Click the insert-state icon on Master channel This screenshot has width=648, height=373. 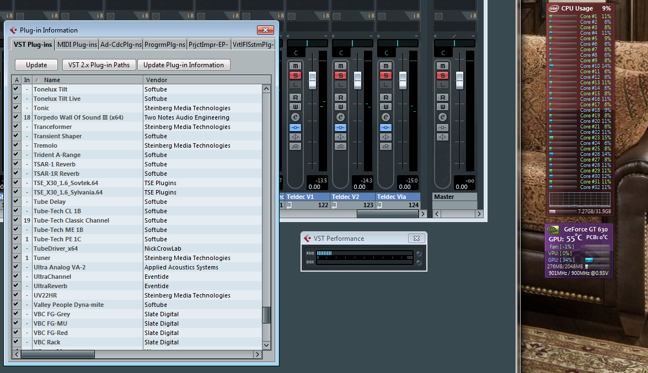click(x=443, y=128)
